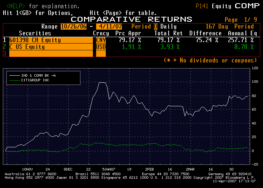Click the 75.24 % difference value
Viewport: 263px width, 188px height.
coord(207,40)
